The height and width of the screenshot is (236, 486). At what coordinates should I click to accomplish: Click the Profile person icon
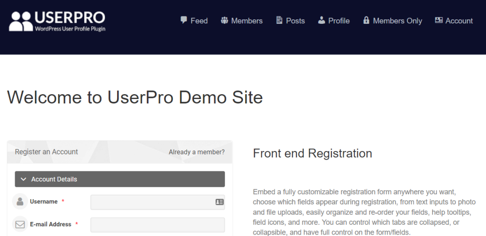[321, 20]
